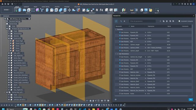The height and width of the screenshot is (110, 196).
Task: Open the Assemble dropdown
Action: (92, 13)
